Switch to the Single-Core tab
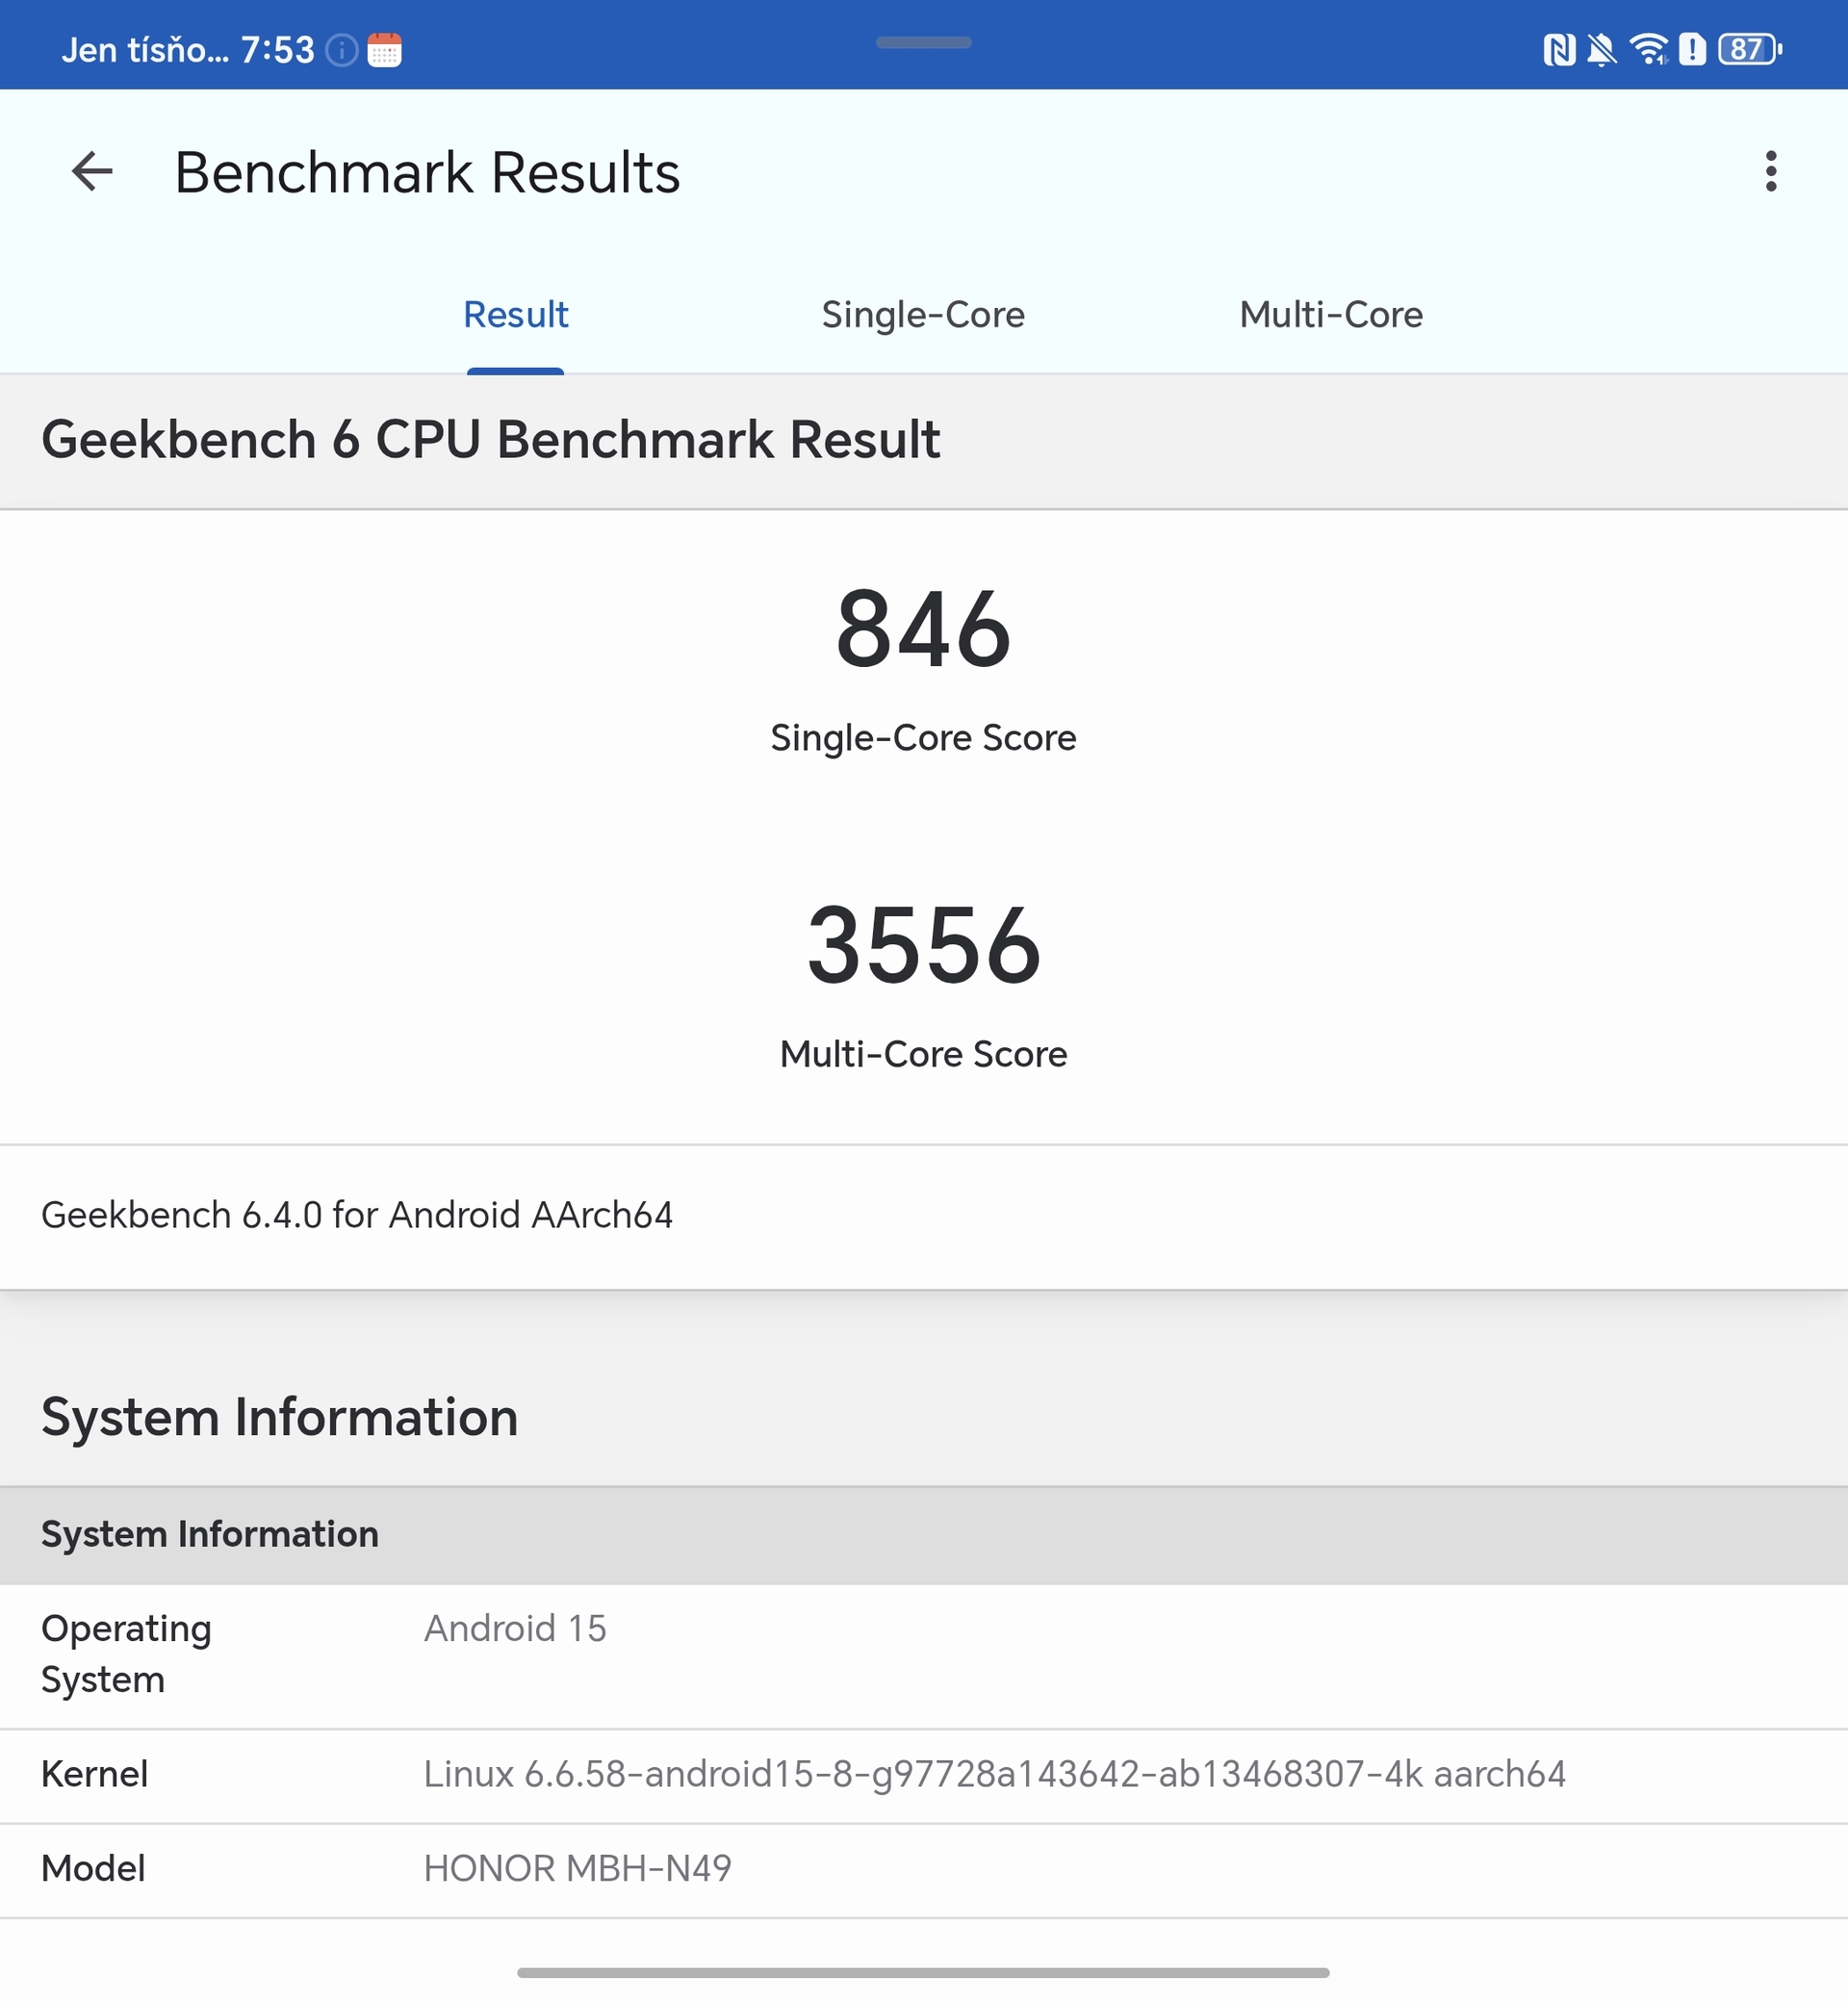 coord(922,315)
